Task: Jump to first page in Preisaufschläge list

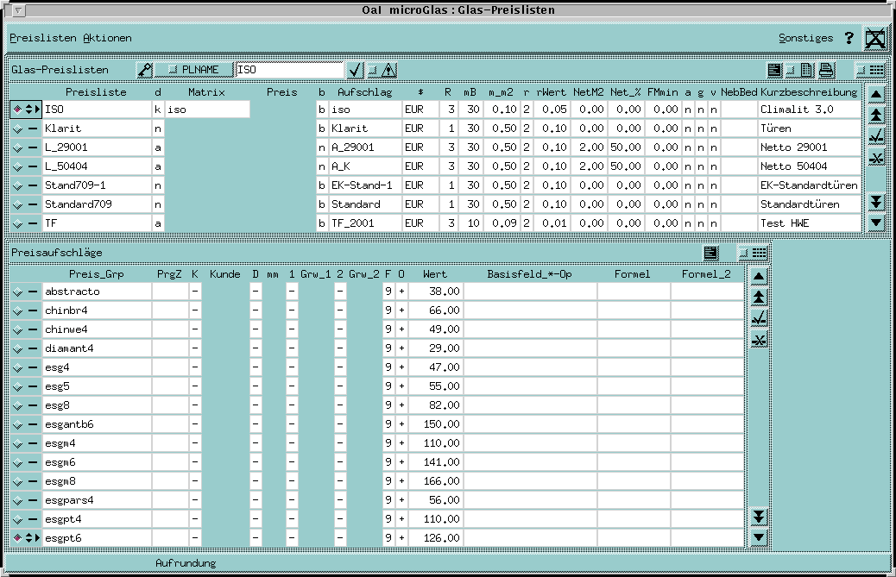Action: [x=759, y=298]
